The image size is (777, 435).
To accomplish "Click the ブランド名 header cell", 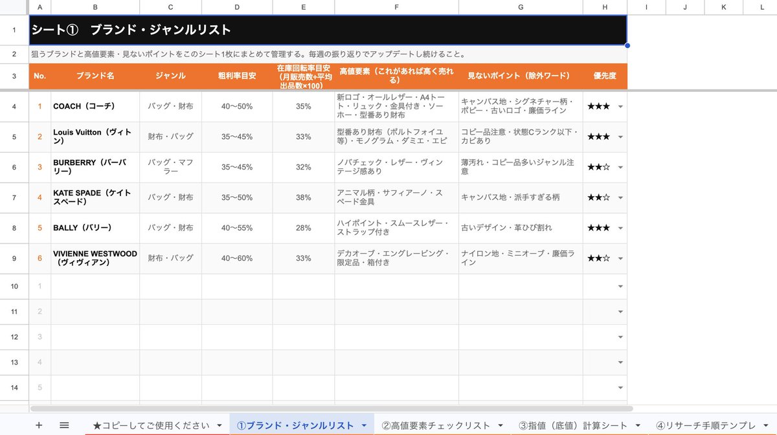I will coord(95,76).
